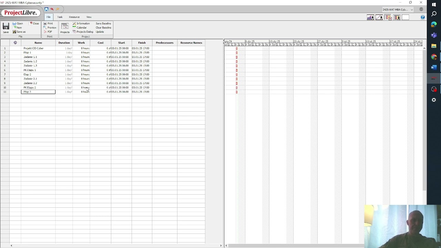This screenshot has height=248, width=441.
Task: Create a New project
Action: point(18,28)
